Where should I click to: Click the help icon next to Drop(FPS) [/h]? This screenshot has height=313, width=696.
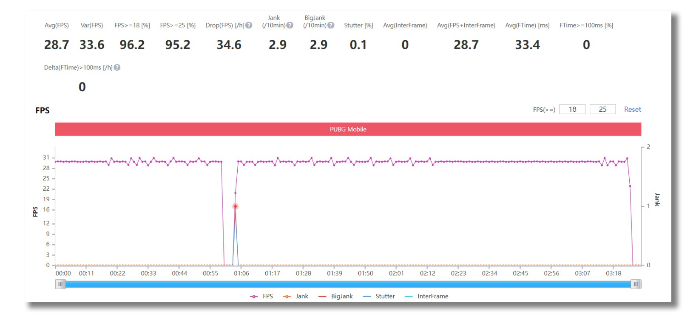point(249,25)
